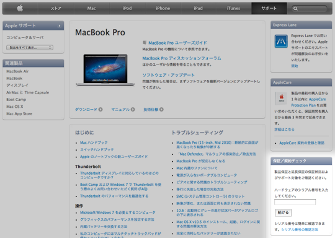The height and width of the screenshot is (238, 335).
Task: Open the Apple logo home link
Action: click(20, 8)
